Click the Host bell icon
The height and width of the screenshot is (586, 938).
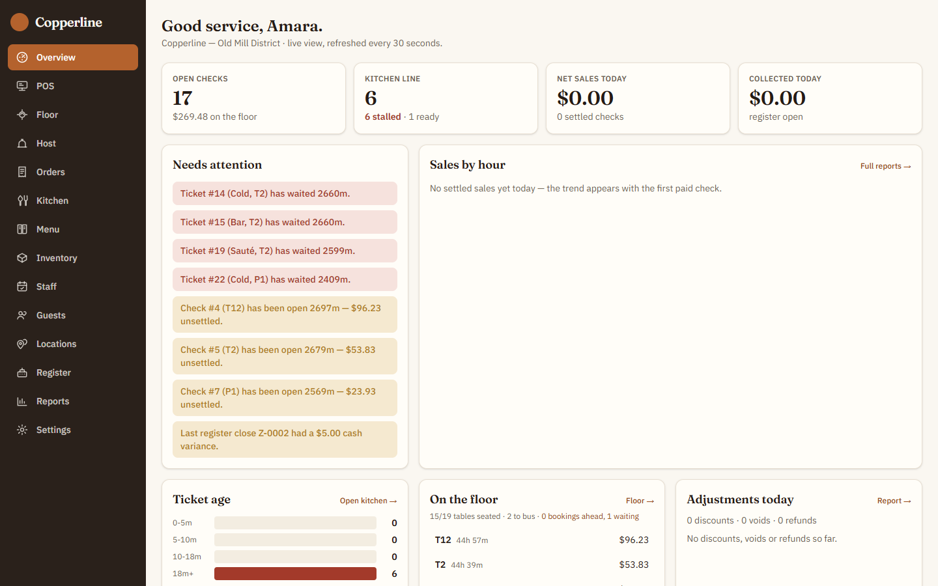coord(22,143)
